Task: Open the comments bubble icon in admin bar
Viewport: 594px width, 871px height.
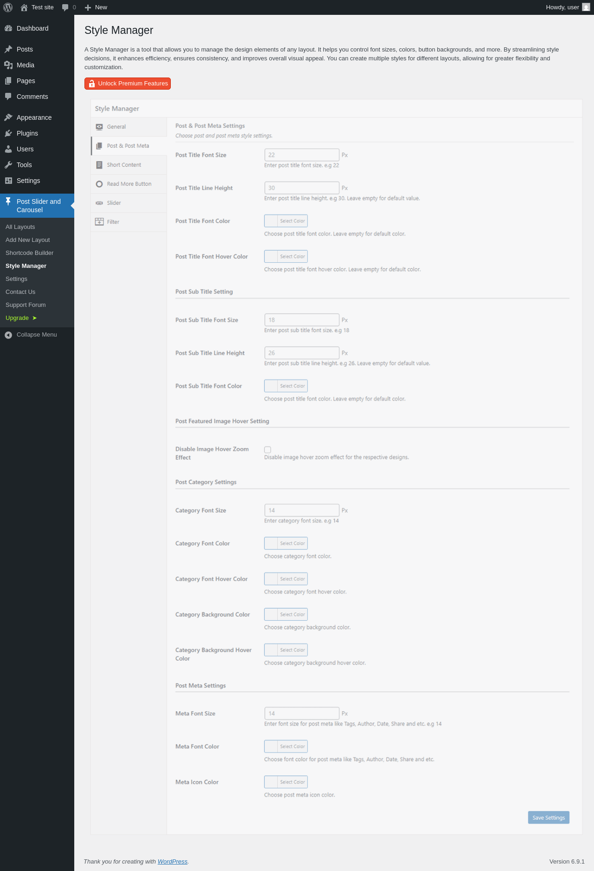Action: pos(65,7)
